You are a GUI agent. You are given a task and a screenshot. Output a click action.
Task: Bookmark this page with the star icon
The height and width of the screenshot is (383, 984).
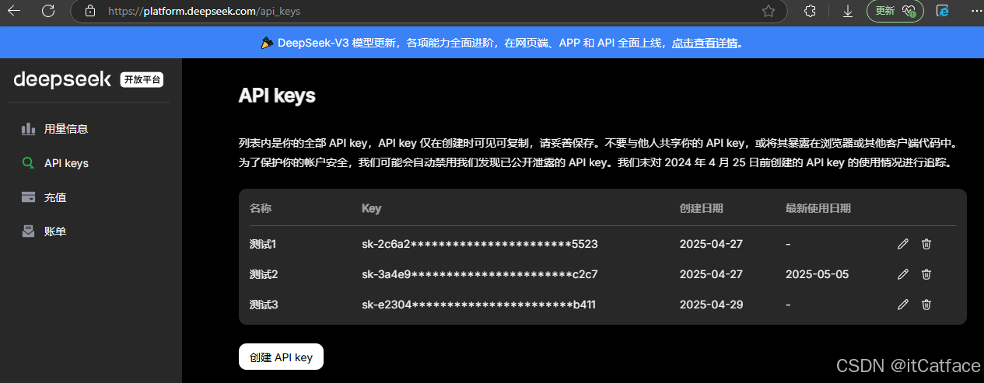click(x=769, y=11)
